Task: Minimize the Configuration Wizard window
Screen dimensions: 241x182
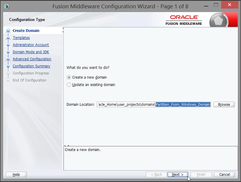Action: [206, 6]
